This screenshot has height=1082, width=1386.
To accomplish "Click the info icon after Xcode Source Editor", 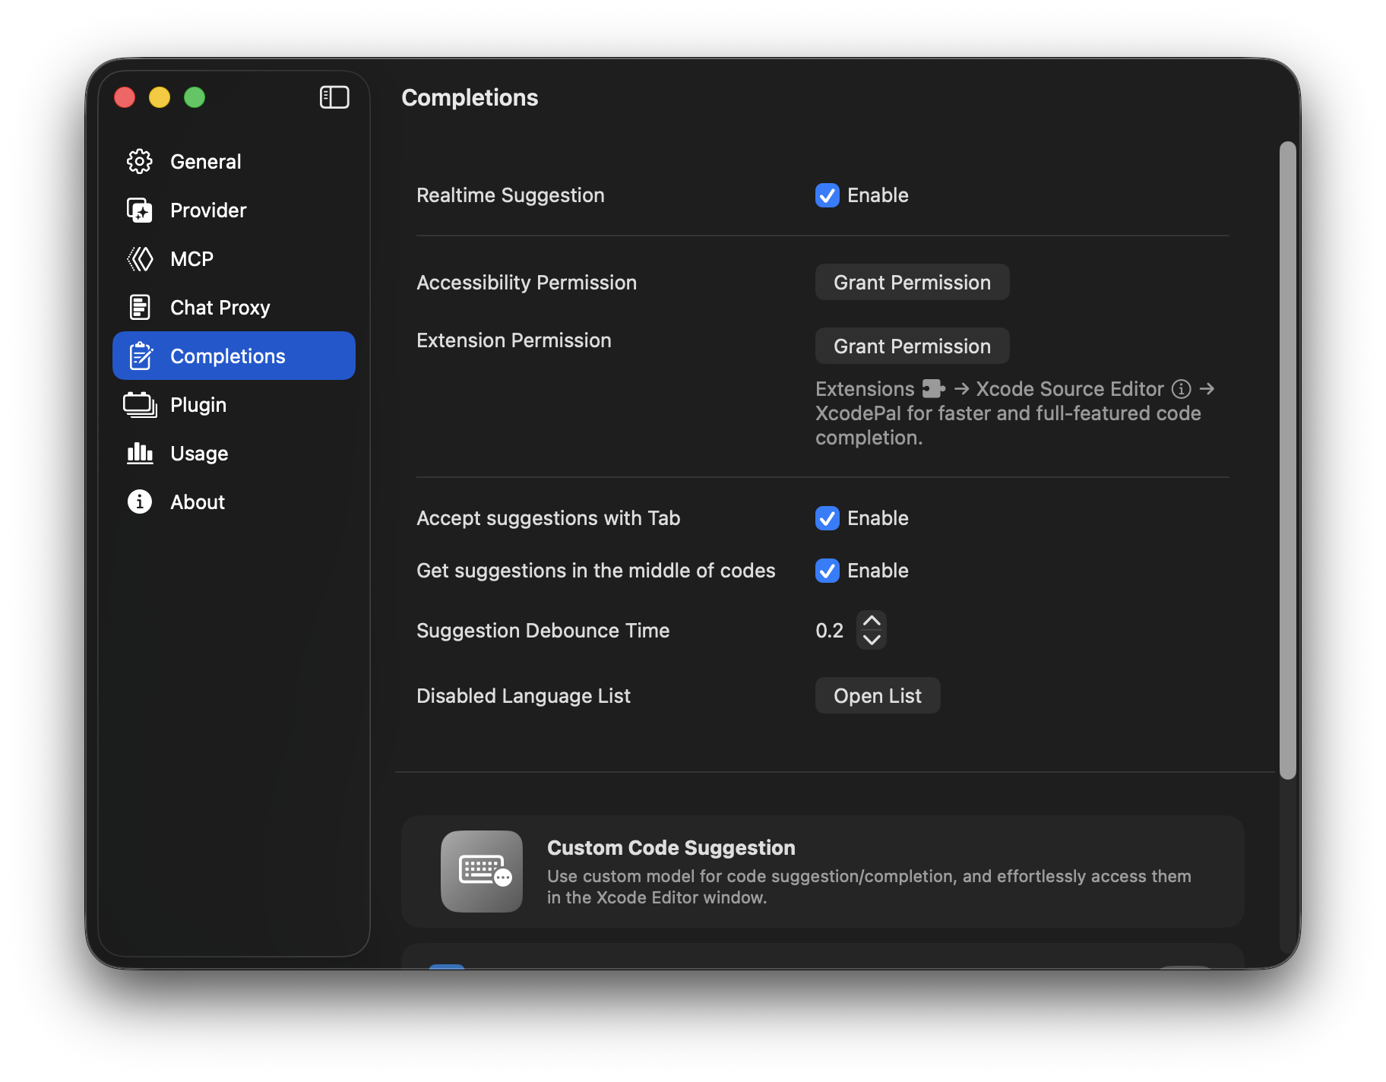I will click(1181, 389).
